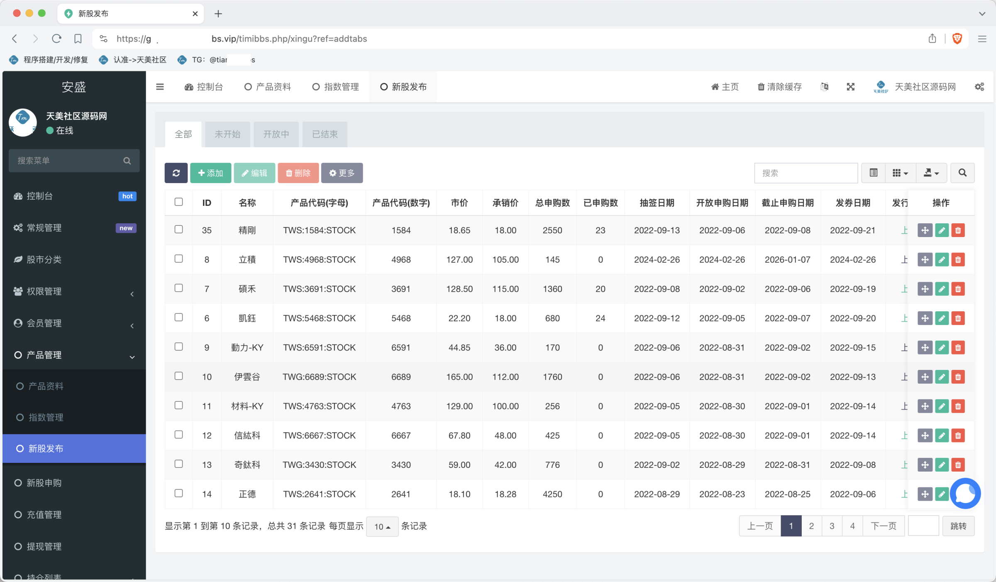The width and height of the screenshot is (996, 582).
Task: Click the magnifier search button beside export
Action: tap(962, 173)
